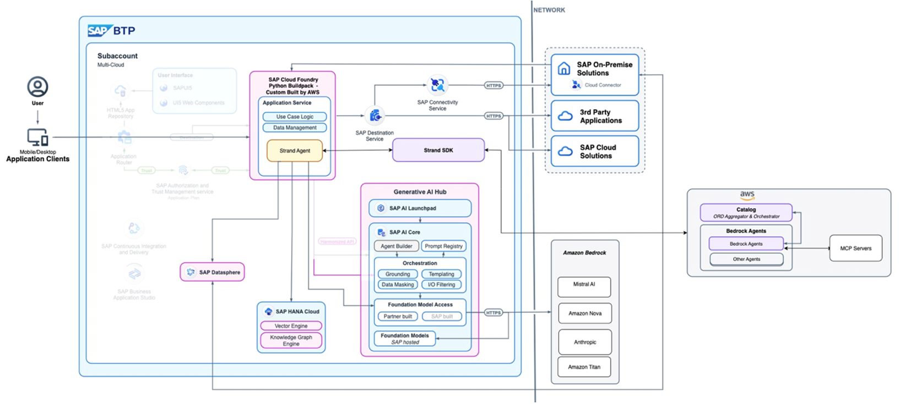Click the SAP Datasphere icon

[191, 272]
